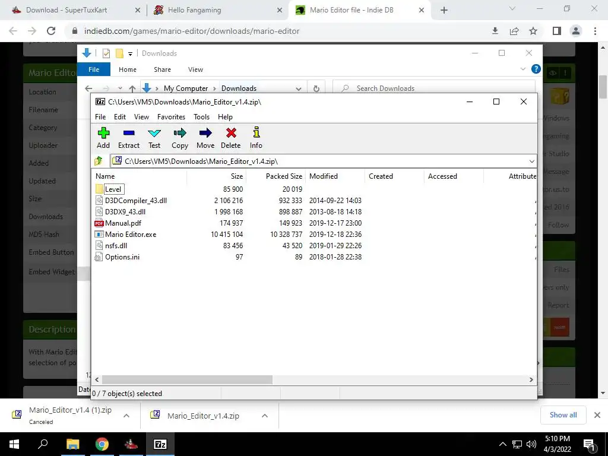Open Explorer's blue help icon
The image size is (608, 456).
[x=536, y=69]
